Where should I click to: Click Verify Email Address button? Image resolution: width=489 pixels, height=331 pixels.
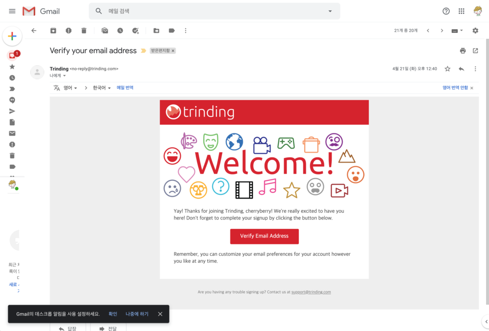[264, 236]
